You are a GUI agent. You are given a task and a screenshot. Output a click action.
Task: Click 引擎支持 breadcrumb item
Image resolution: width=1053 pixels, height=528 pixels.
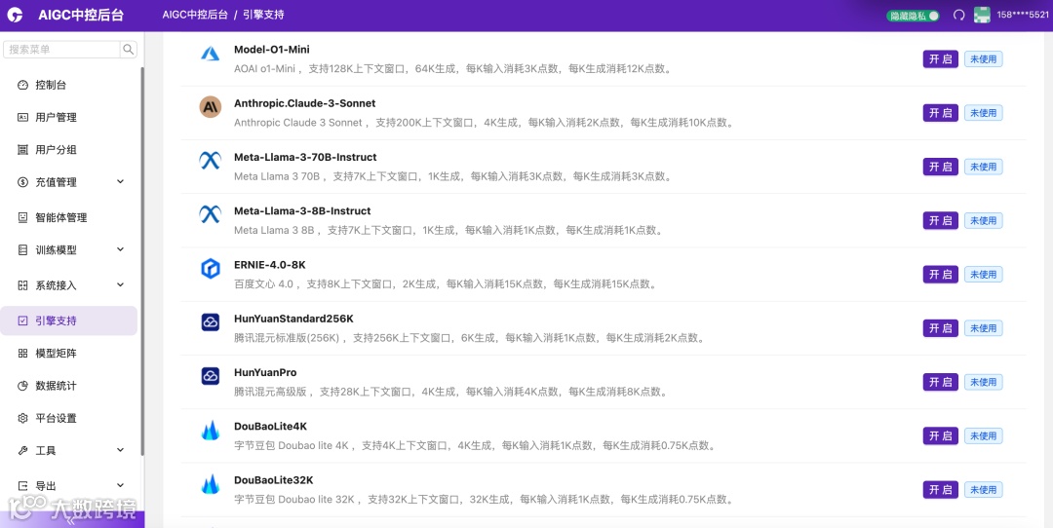click(263, 15)
